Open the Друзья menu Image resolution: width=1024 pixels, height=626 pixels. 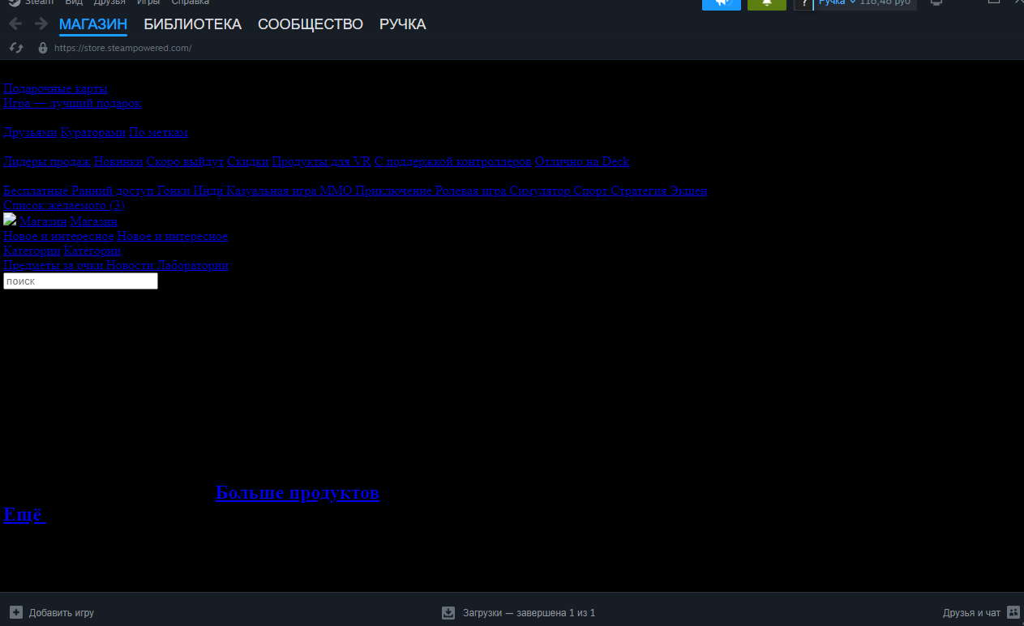tap(109, 2)
